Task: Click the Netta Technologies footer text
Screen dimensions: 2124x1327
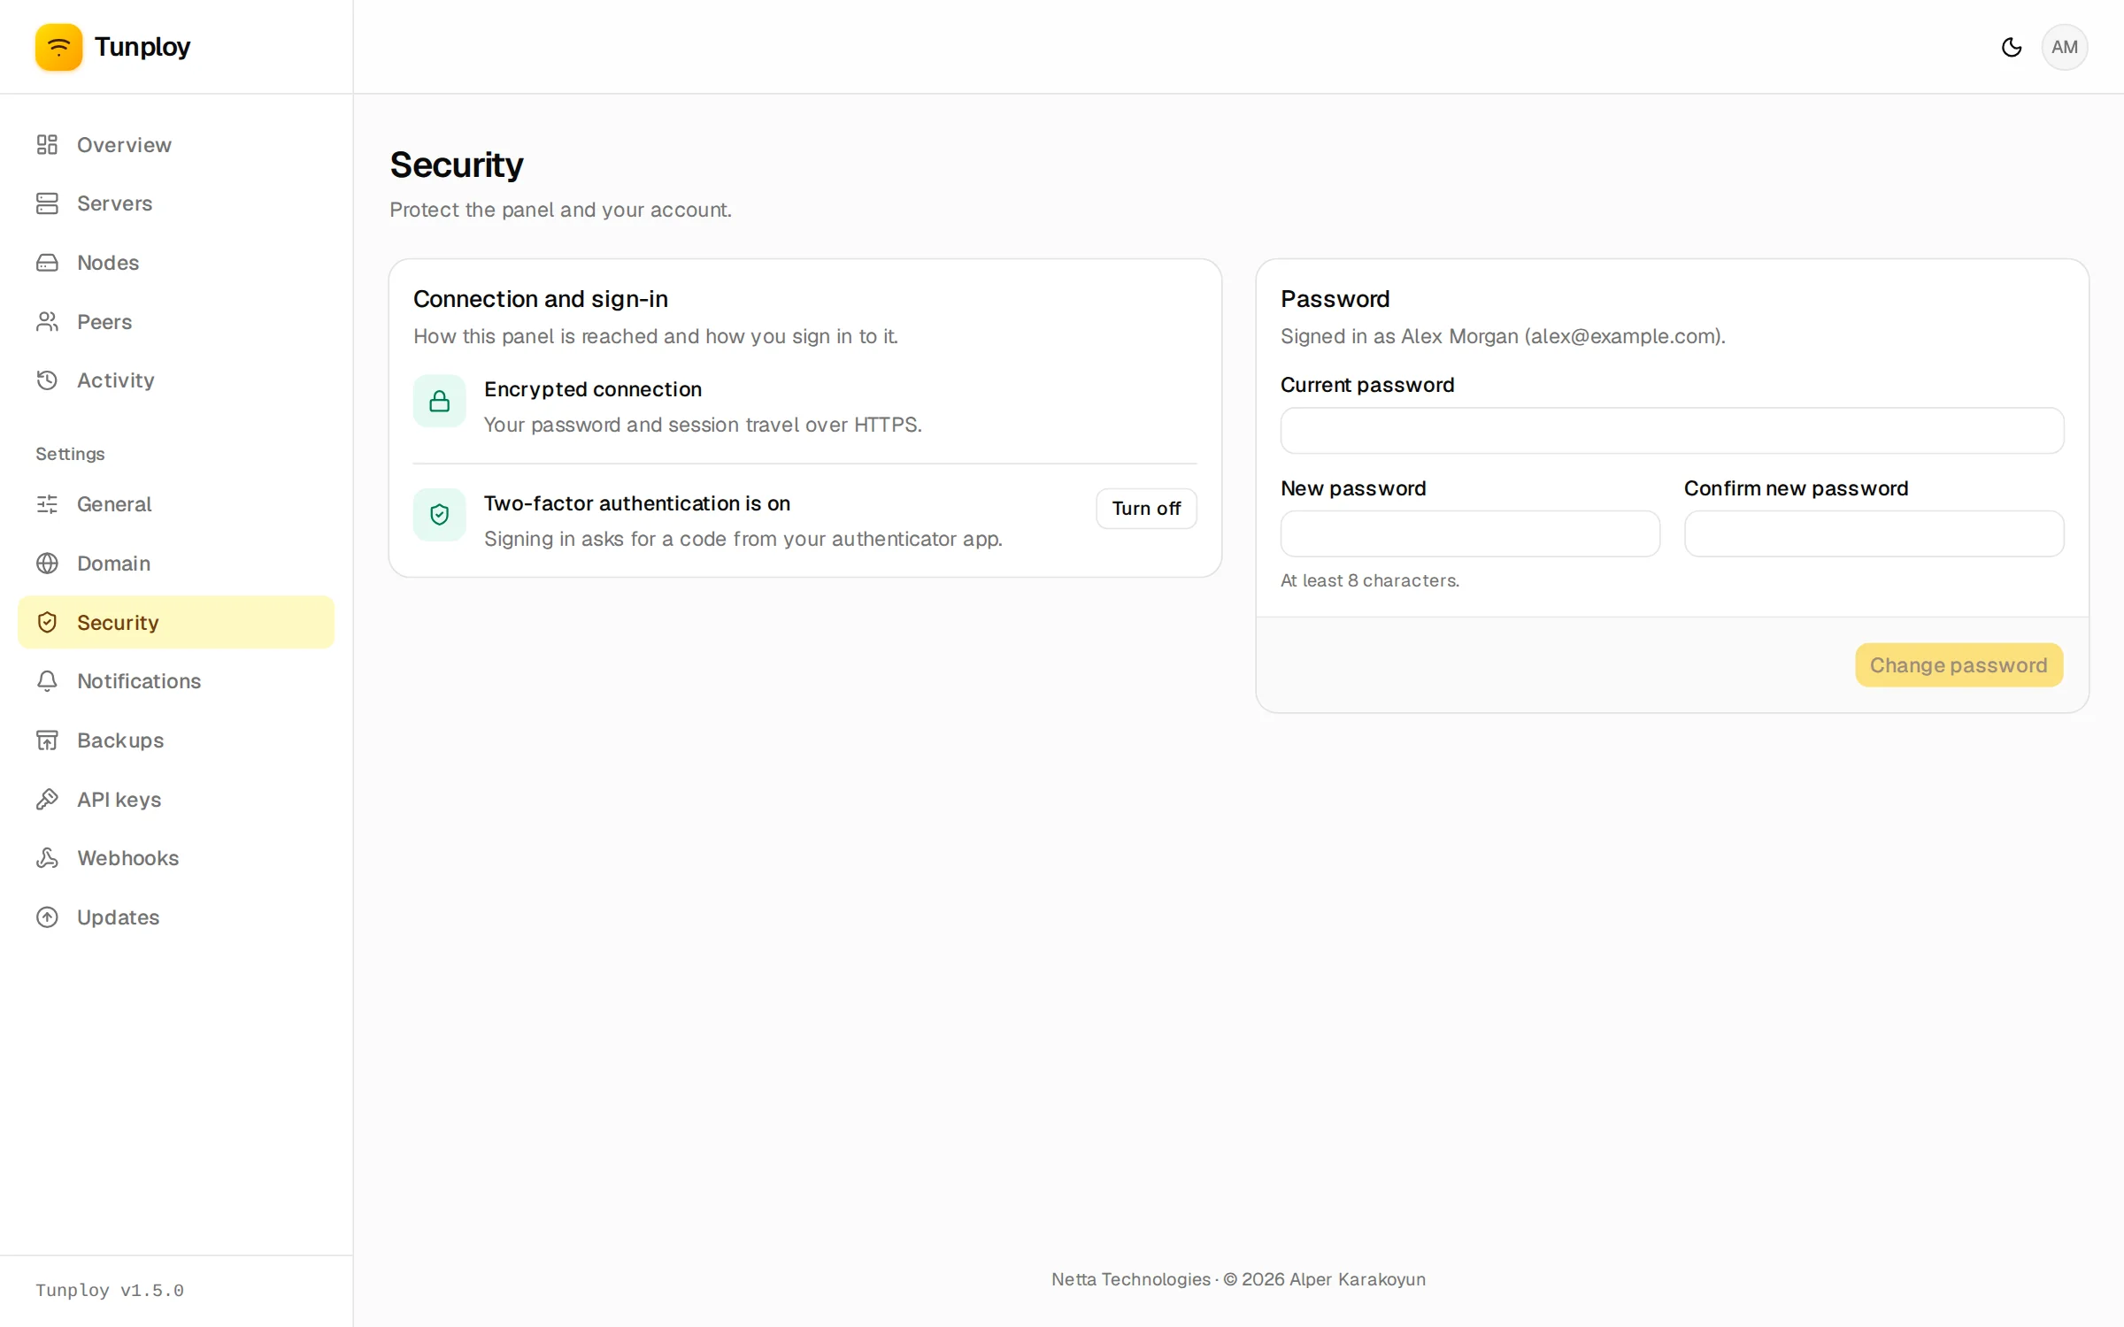Action: point(1238,1279)
